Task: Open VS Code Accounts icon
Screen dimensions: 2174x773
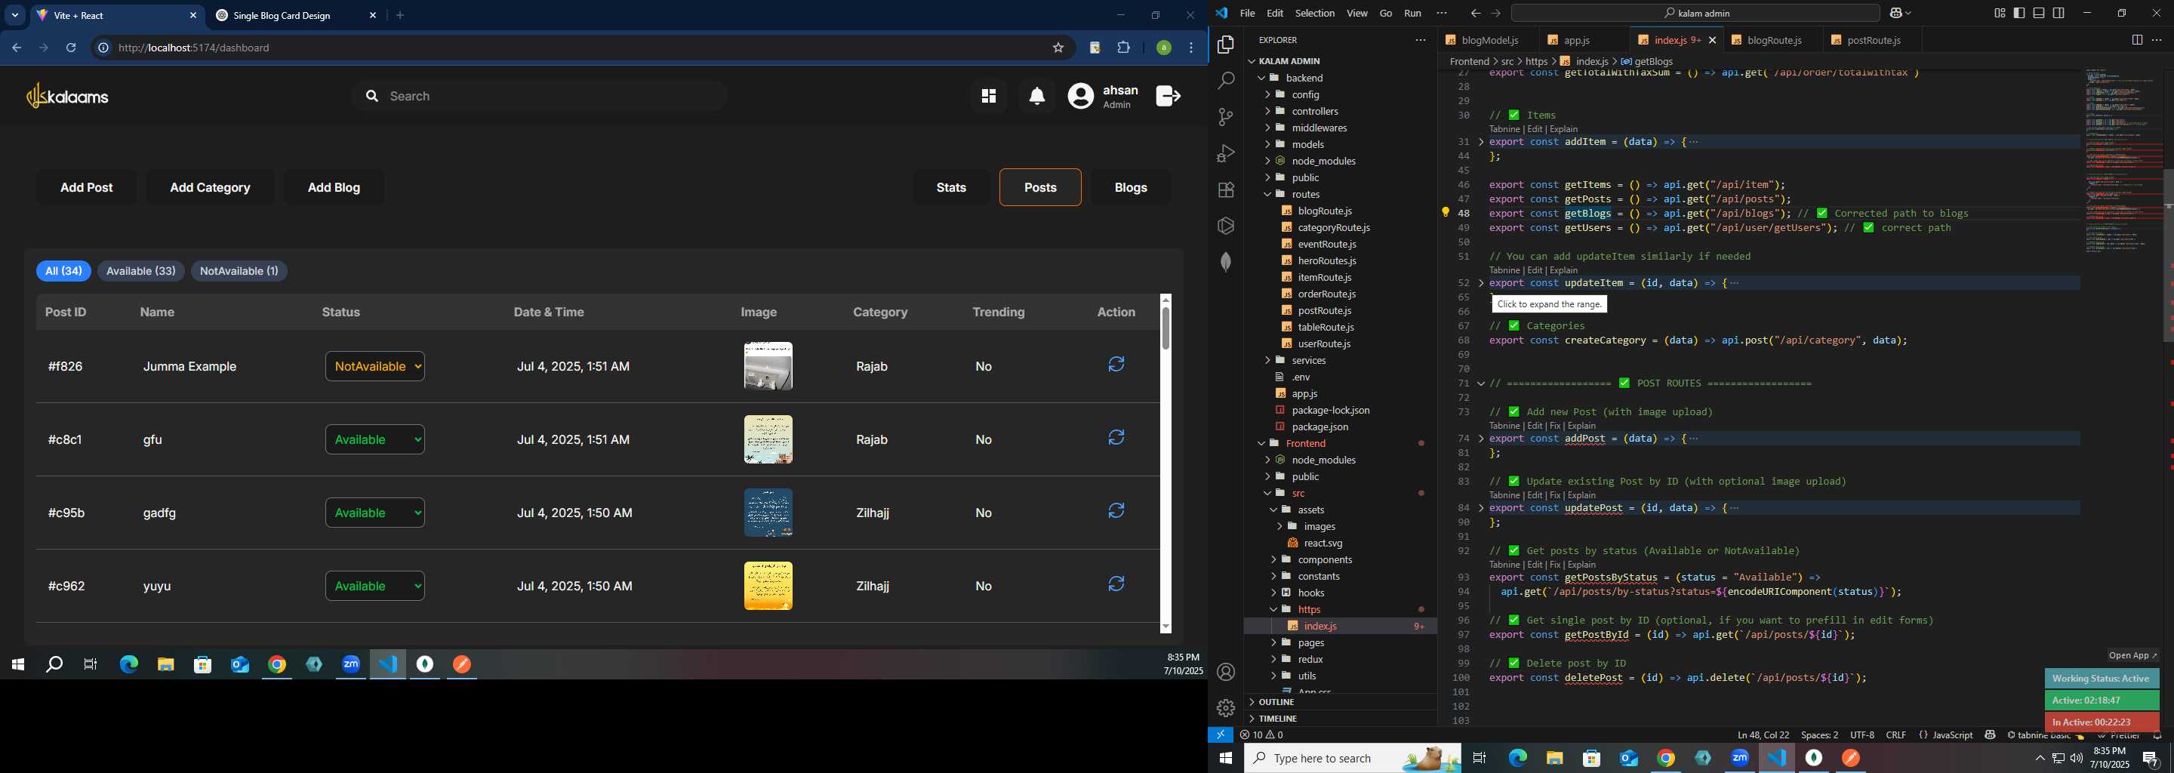Action: pos(1225,672)
